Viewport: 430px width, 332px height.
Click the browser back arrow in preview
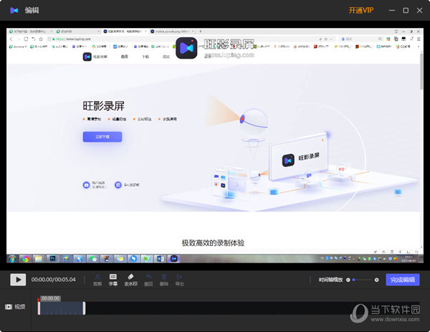click(11, 39)
